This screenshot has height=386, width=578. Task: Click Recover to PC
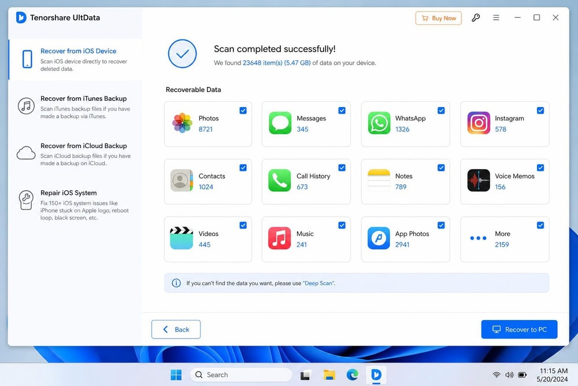pos(519,329)
